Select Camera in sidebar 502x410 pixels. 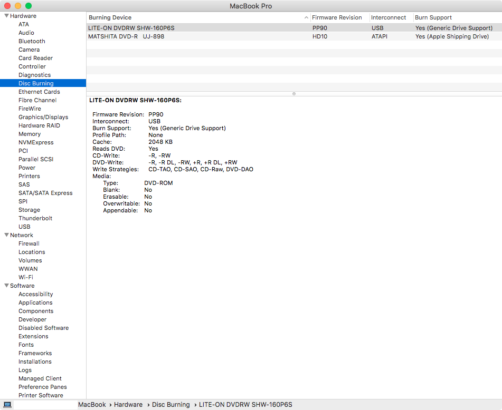click(x=29, y=50)
